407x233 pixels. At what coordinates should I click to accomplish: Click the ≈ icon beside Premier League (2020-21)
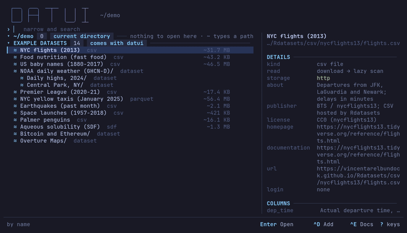click(15, 92)
